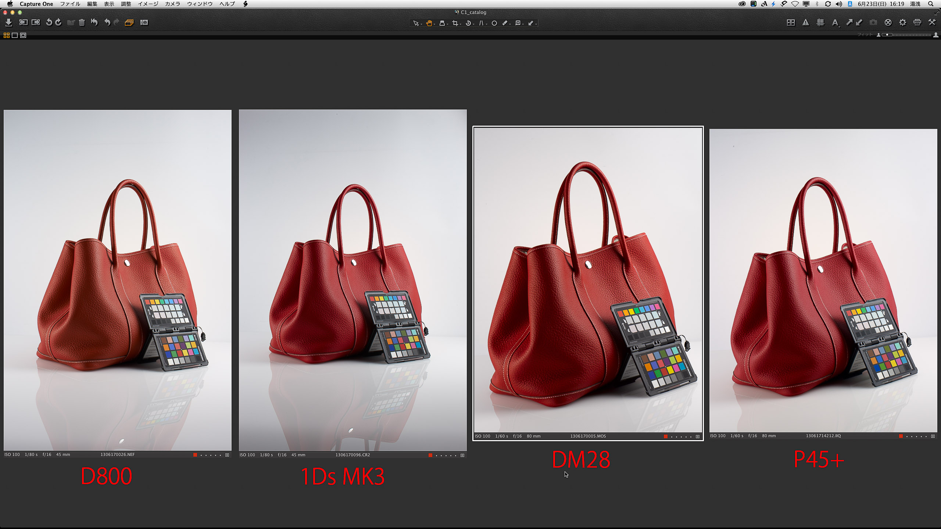Select the D800 bag photo 1306170026.NEF
This screenshot has width=941, height=529.
[118, 280]
